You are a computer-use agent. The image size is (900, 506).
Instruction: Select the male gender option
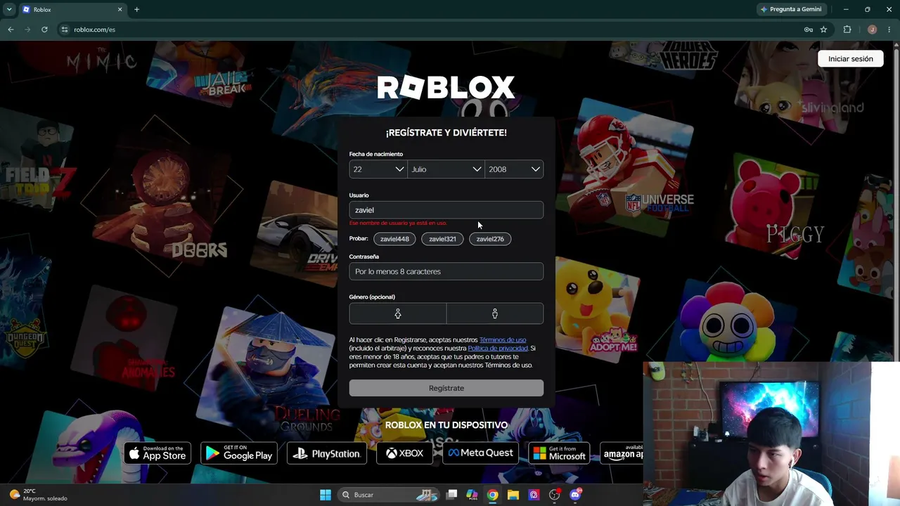495,313
